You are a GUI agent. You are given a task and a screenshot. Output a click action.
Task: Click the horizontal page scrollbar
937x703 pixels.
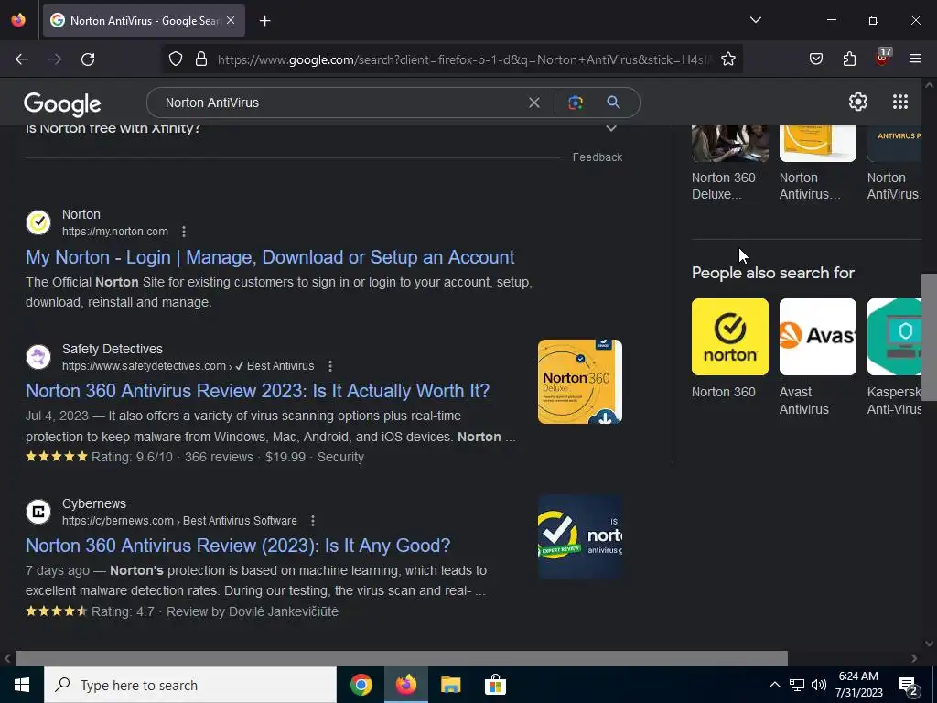coord(401,658)
